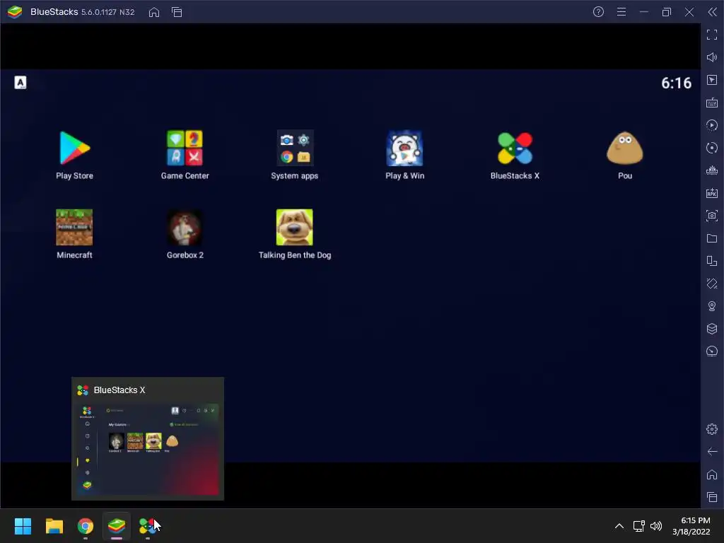Open the Play Store app

(x=74, y=148)
